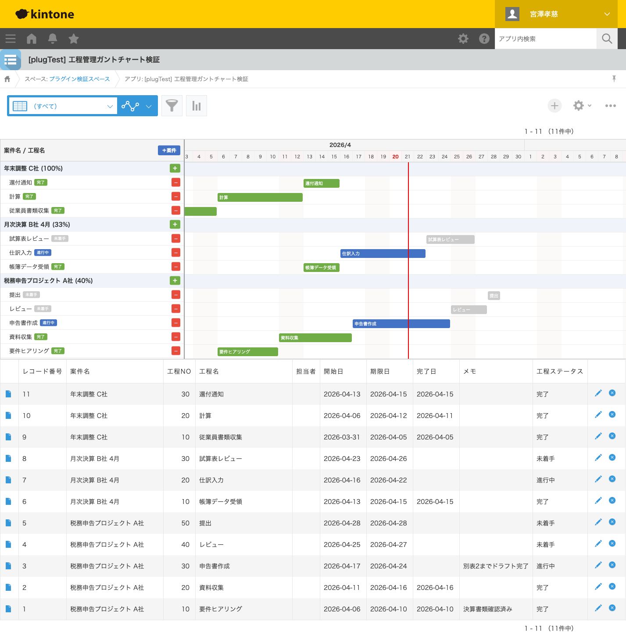
Task: Open the hamburger main menu
Action: [x=11, y=39]
